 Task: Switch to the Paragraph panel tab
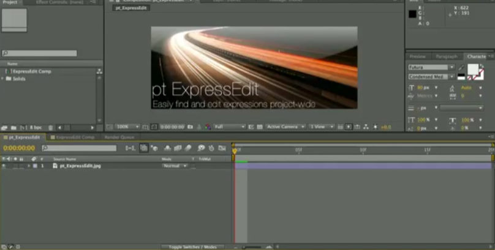click(x=447, y=57)
